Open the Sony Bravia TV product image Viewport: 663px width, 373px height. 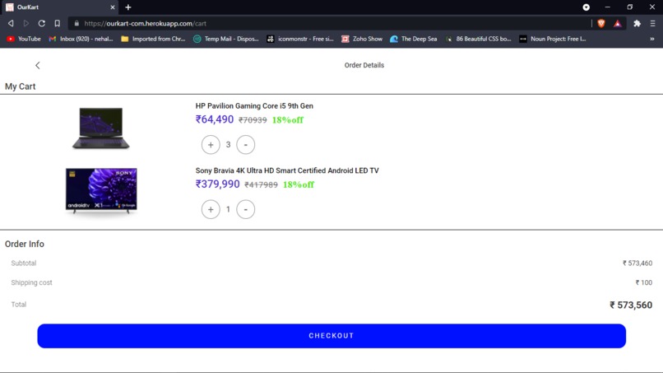(101, 190)
